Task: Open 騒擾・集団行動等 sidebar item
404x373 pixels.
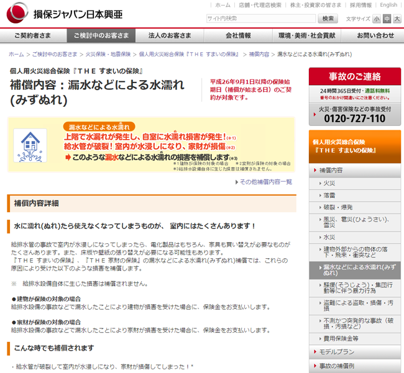Action: (355, 288)
